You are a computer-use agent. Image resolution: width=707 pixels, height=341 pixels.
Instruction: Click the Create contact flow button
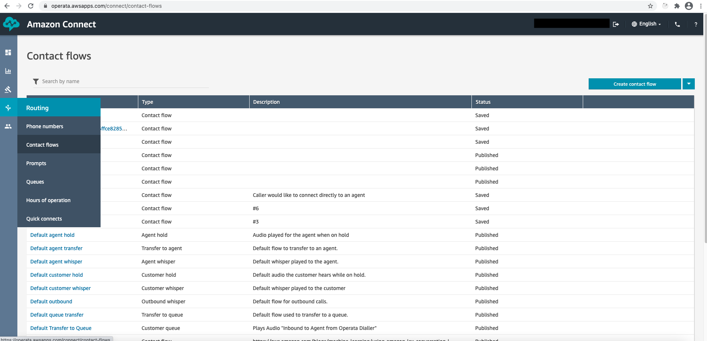635,84
